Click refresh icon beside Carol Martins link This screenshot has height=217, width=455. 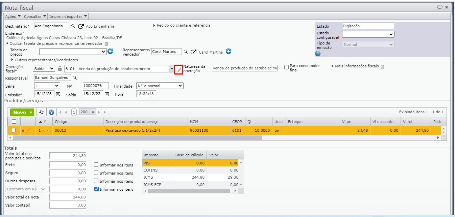(229, 52)
